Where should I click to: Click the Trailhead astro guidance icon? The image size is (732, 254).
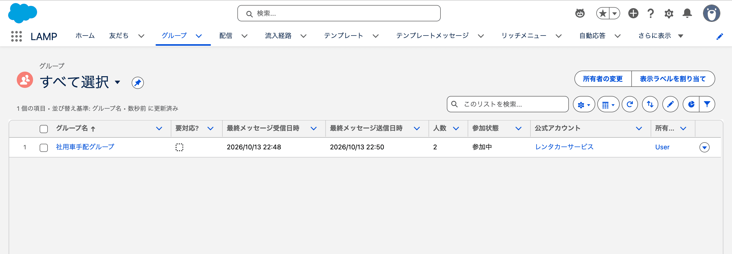pos(580,13)
